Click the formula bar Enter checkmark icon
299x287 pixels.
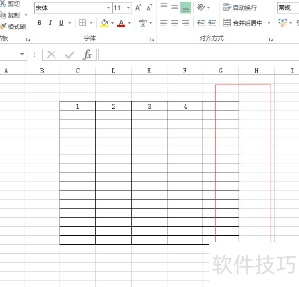click(x=70, y=55)
